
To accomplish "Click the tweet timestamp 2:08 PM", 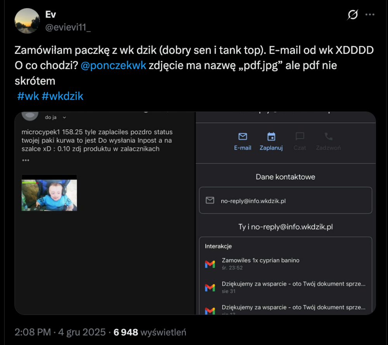I will click(33, 332).
